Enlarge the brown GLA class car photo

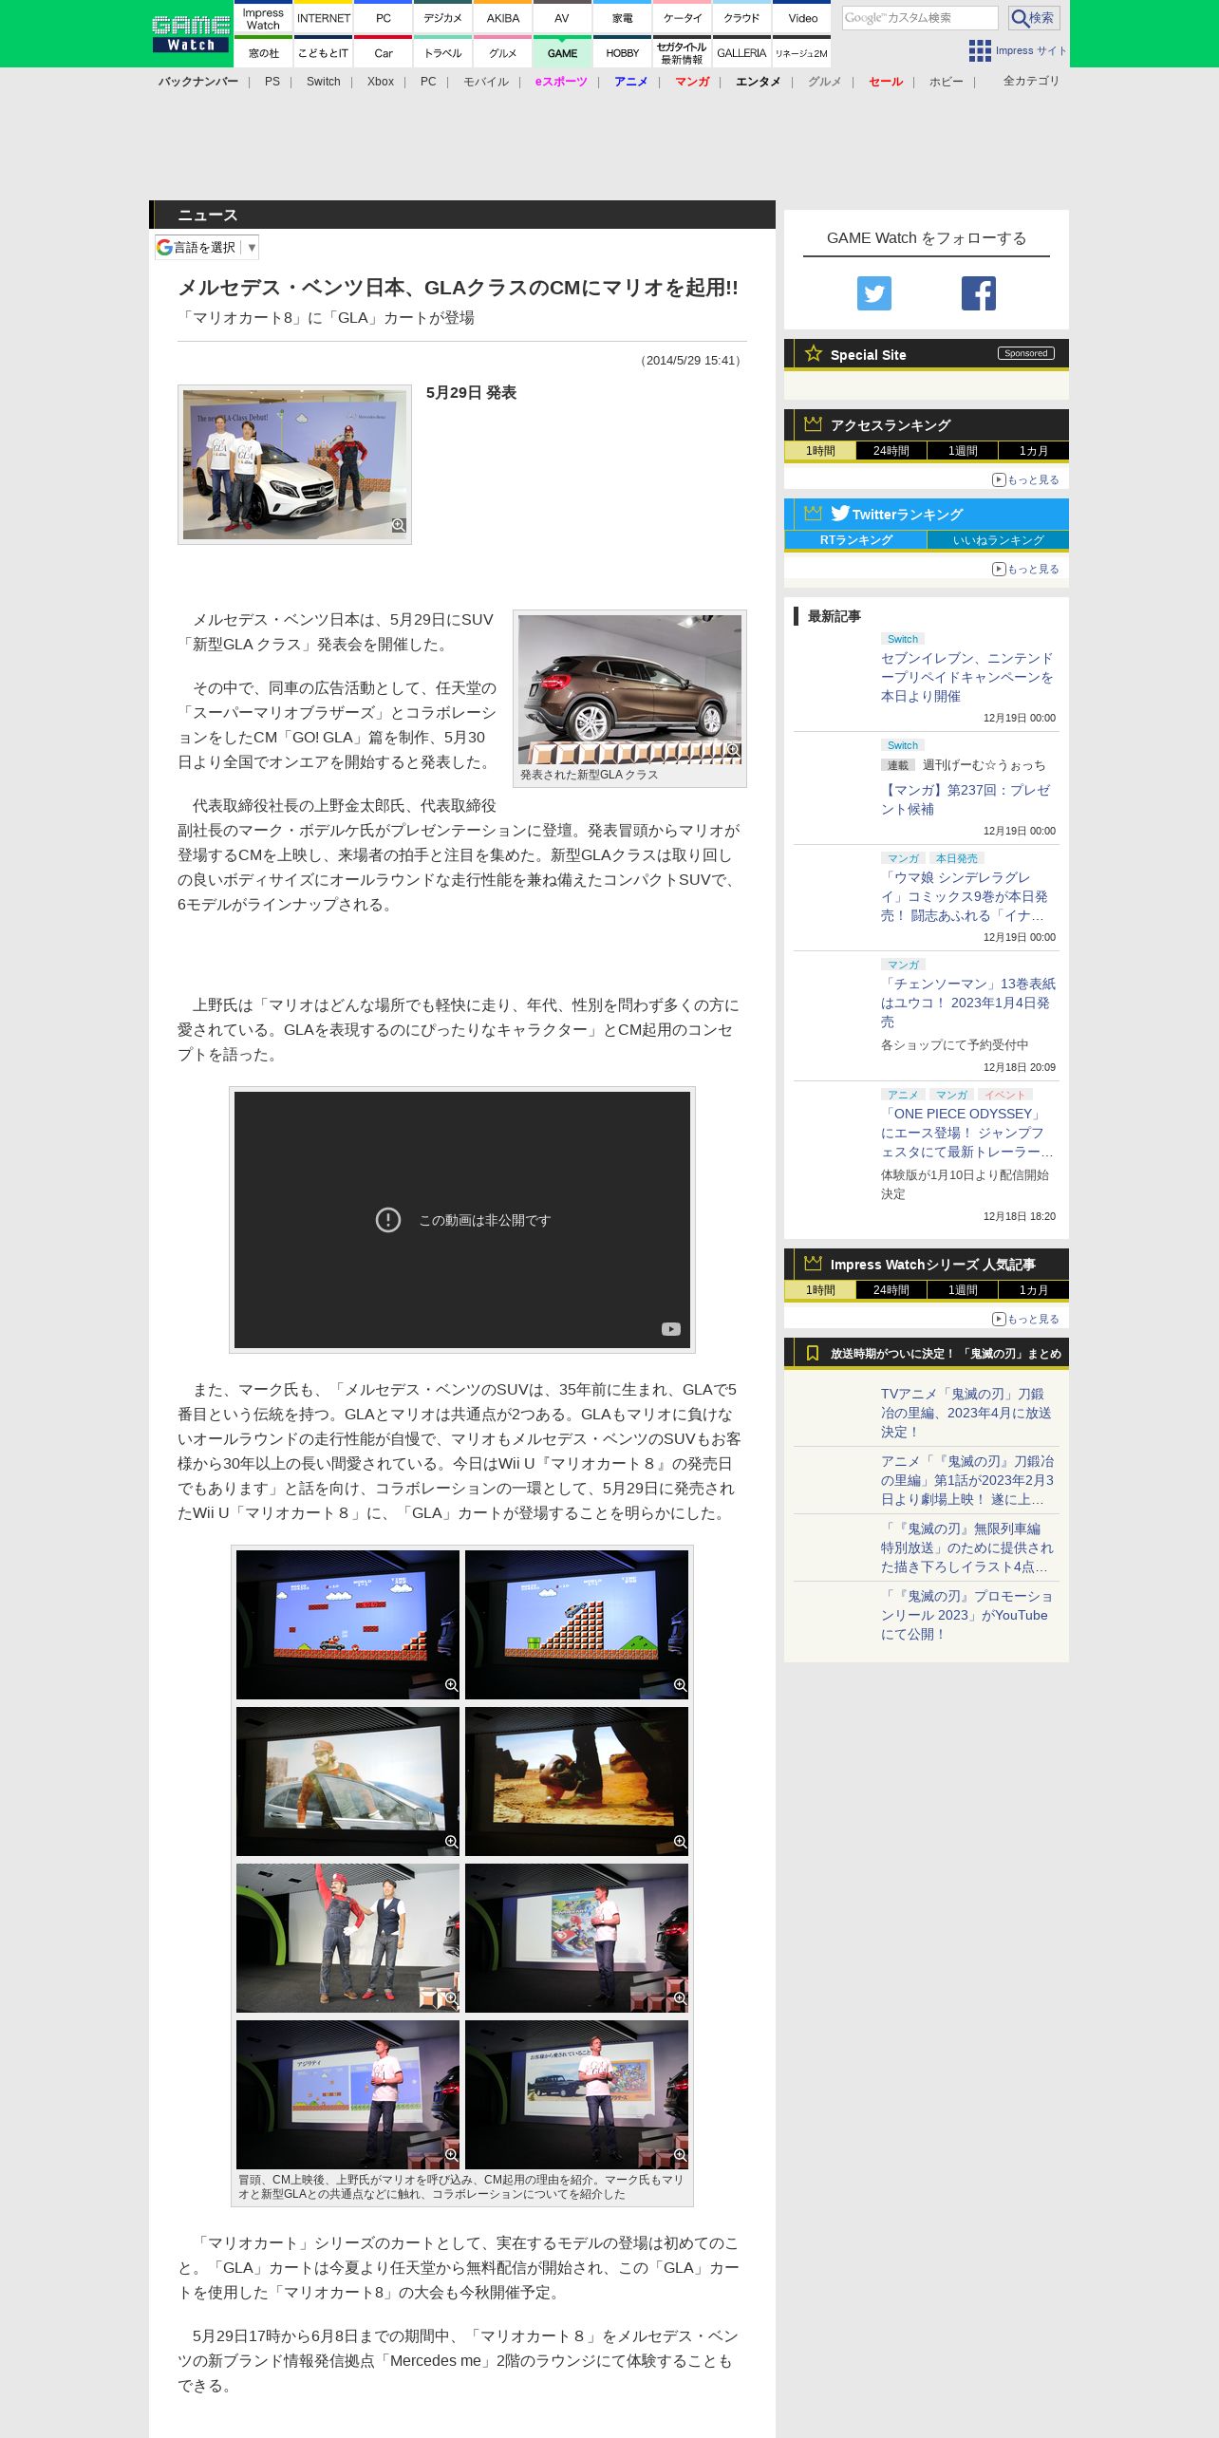point(629,689)
